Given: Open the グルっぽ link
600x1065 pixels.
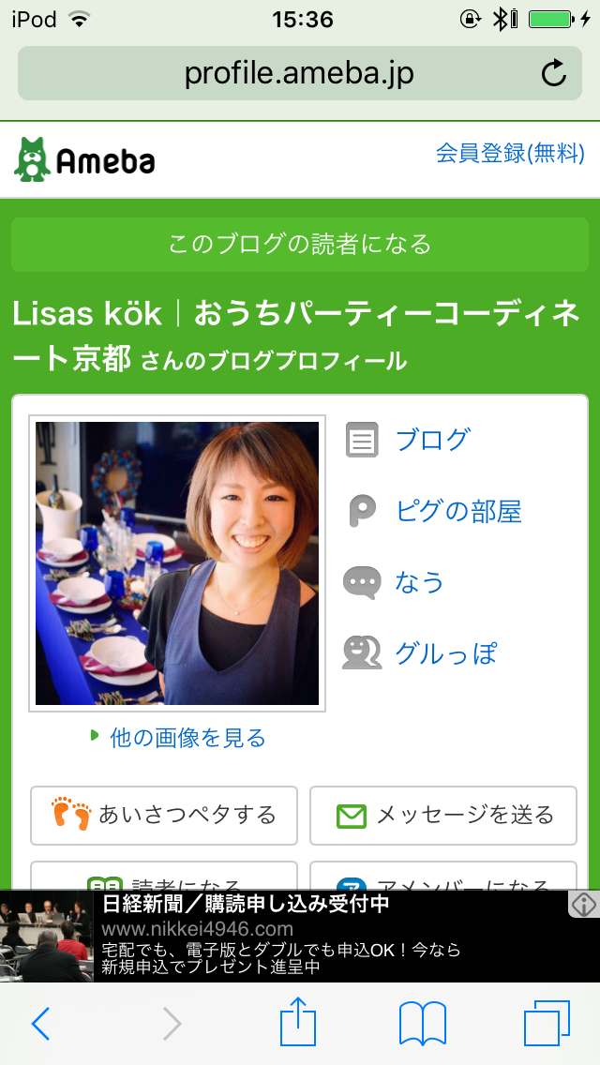Looking at the screenshot, I should (x=445, y=653).
